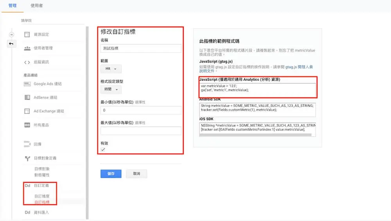
Task: Open 資源設定 menu item
Action: 41,35
